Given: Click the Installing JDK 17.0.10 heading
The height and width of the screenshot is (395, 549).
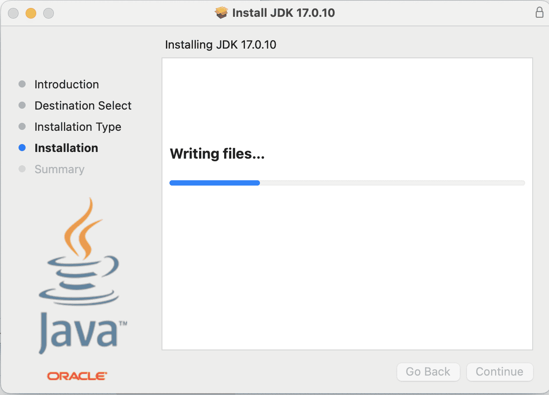Looking at the screenshot, I should [x=221, y=45].
